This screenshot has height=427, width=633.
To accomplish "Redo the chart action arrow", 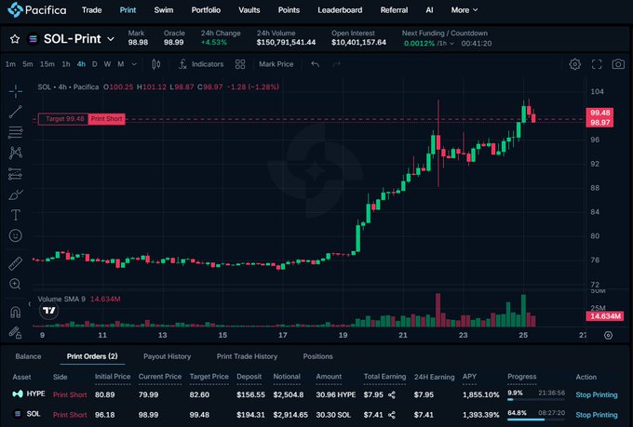I will click(336, 64).
